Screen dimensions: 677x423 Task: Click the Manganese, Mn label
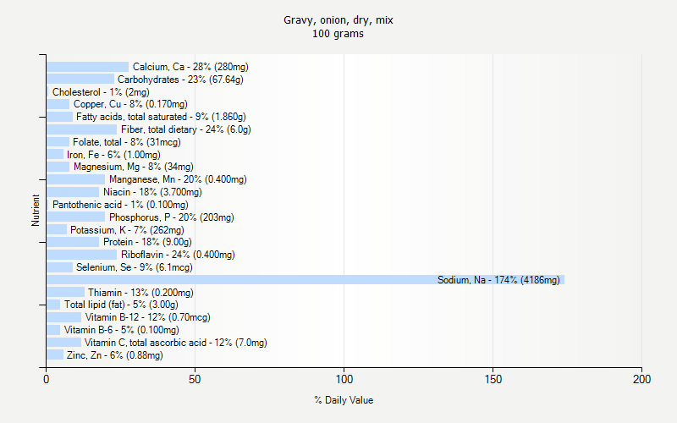pos(178,179)
